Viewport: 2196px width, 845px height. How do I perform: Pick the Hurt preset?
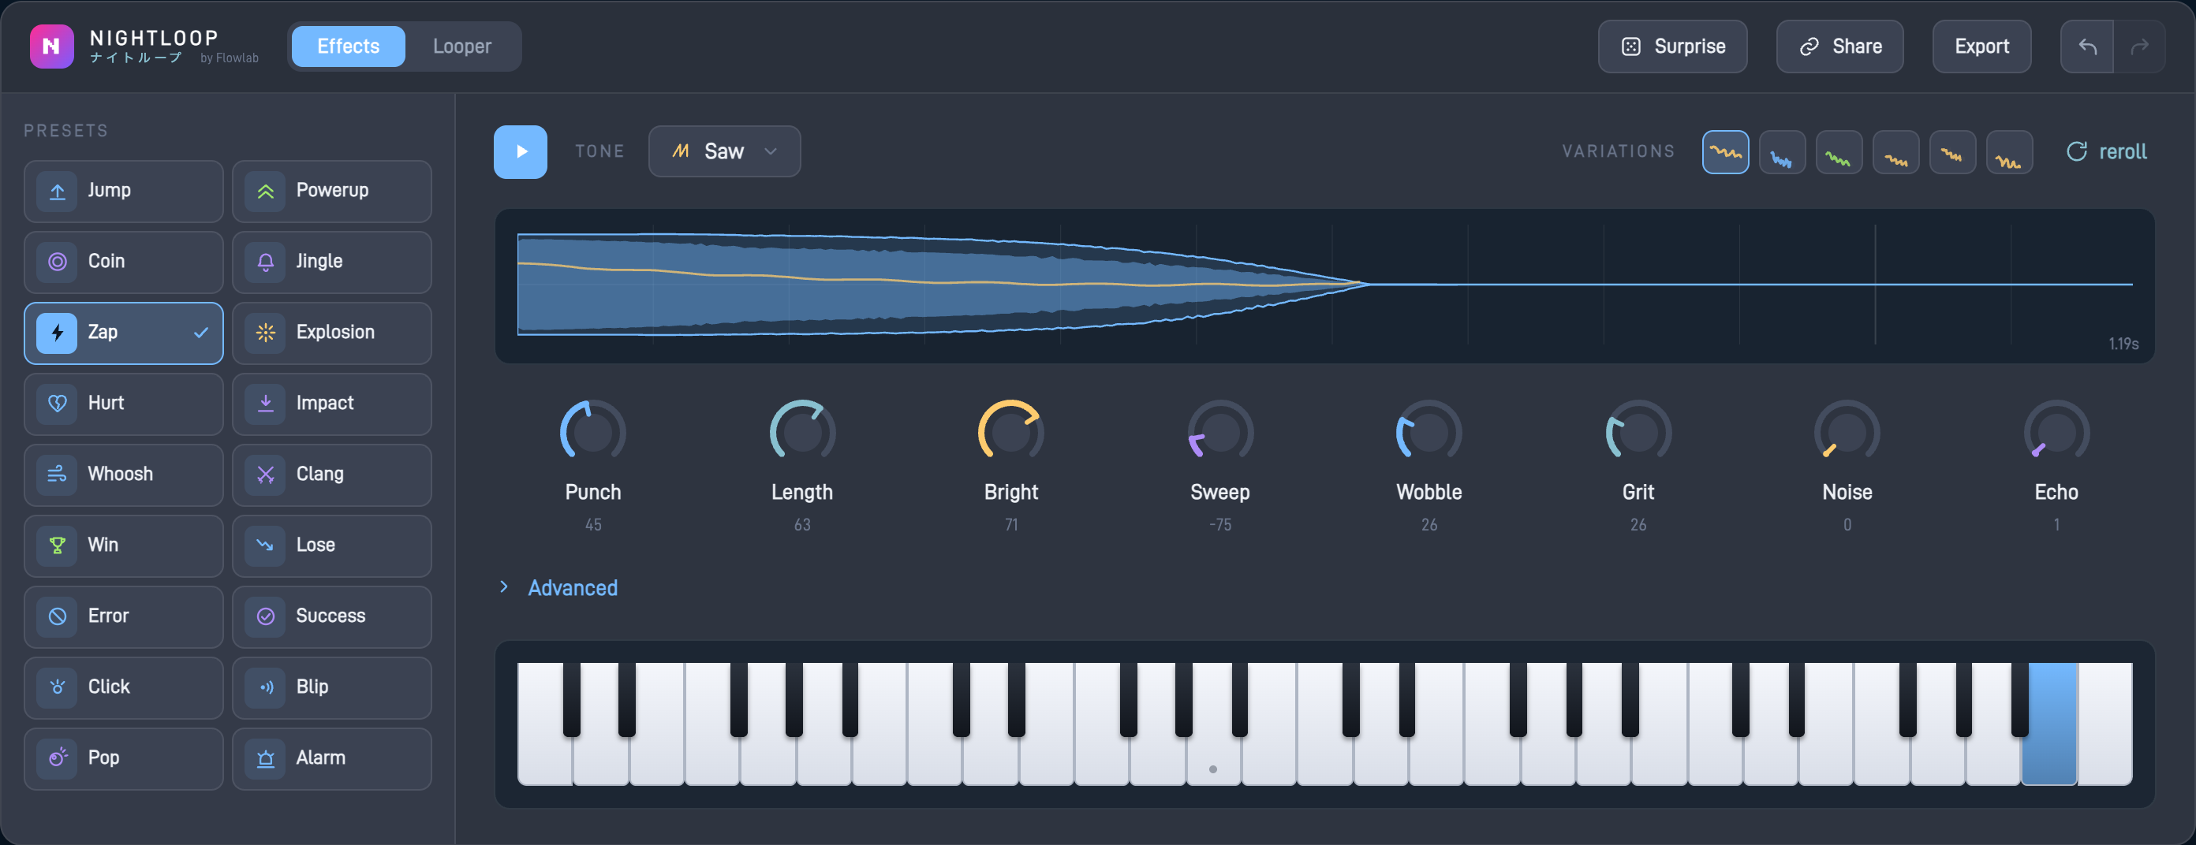point(124,404)
